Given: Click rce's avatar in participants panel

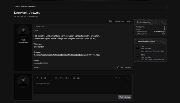Looking at the screenshot, I should tap(138, 47).
